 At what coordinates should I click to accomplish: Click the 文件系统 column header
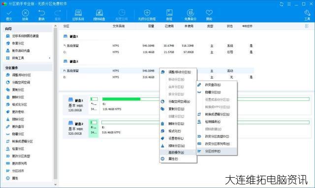(x=119, y=26)
